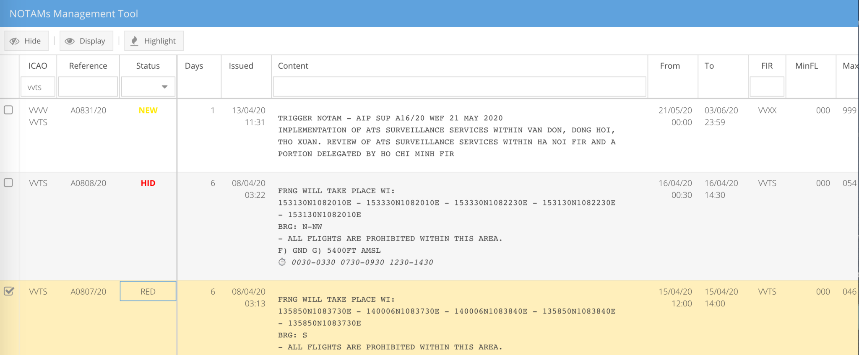
Task: Click the From column header
Action: click(x=670, y=66)
